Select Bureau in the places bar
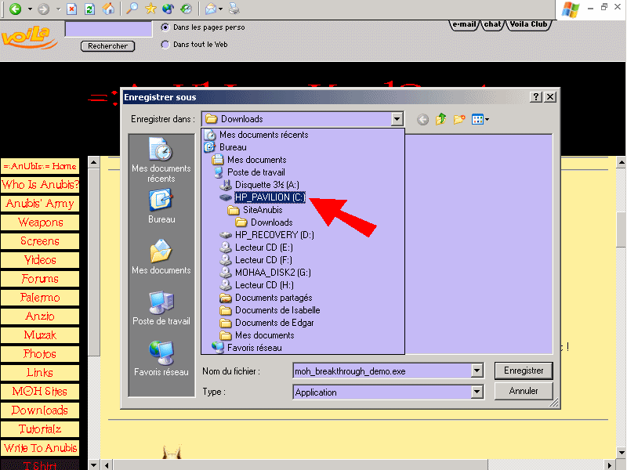This screenshot has height=470, width=627. 161,206
